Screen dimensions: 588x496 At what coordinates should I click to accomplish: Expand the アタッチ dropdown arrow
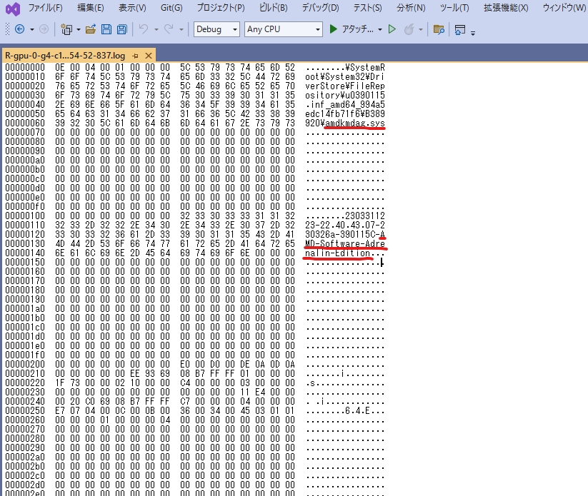[x=380, y=29]
